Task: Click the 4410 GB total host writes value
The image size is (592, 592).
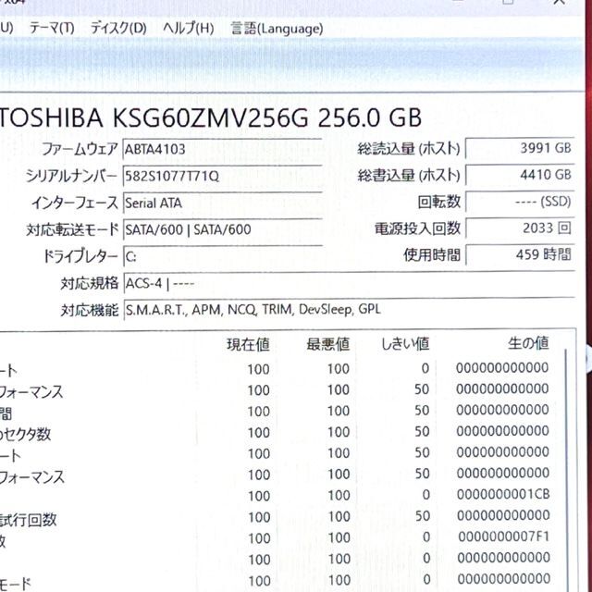Action: 520,175
